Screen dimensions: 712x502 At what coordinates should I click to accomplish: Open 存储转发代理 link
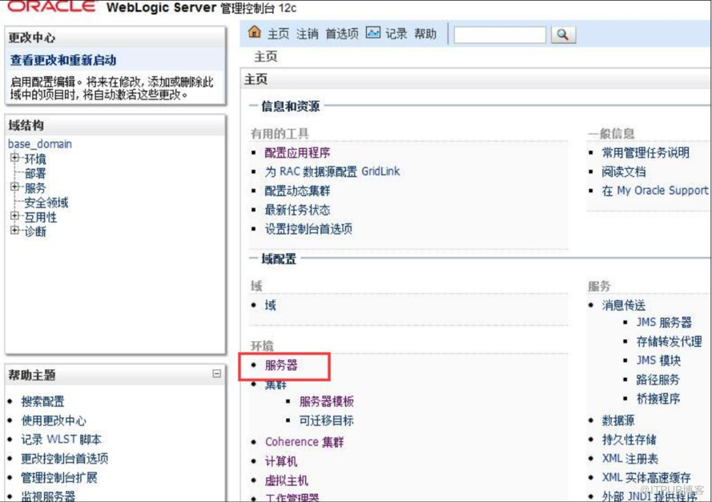tap(670, 341)
